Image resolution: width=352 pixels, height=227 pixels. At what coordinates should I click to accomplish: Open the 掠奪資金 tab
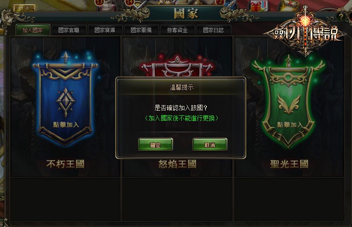click(178, 30)
